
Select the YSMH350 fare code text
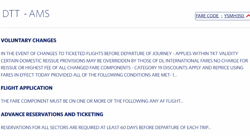click(234, 16)
